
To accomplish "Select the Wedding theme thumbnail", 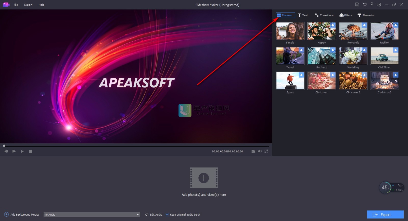I will 353,56.
